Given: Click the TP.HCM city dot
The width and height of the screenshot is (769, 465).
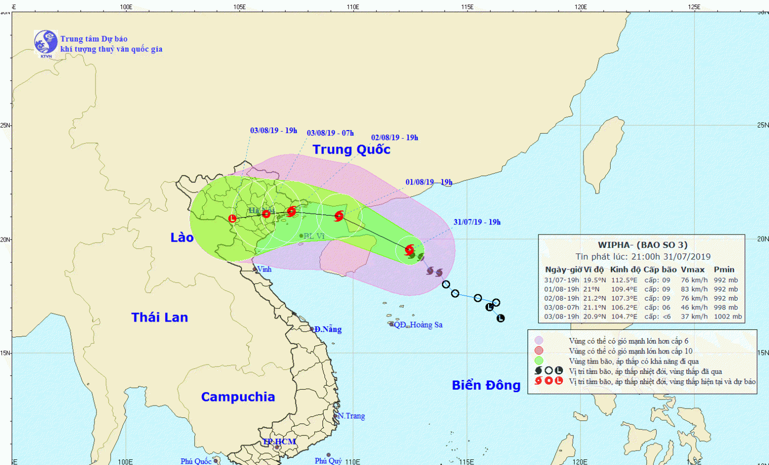Looking at the screenshot, I should 277,447.
